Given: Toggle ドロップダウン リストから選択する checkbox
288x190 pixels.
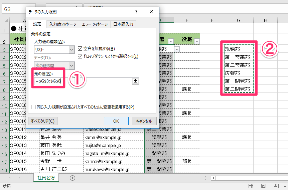Looking at the screenshot, I should point(80,56).
